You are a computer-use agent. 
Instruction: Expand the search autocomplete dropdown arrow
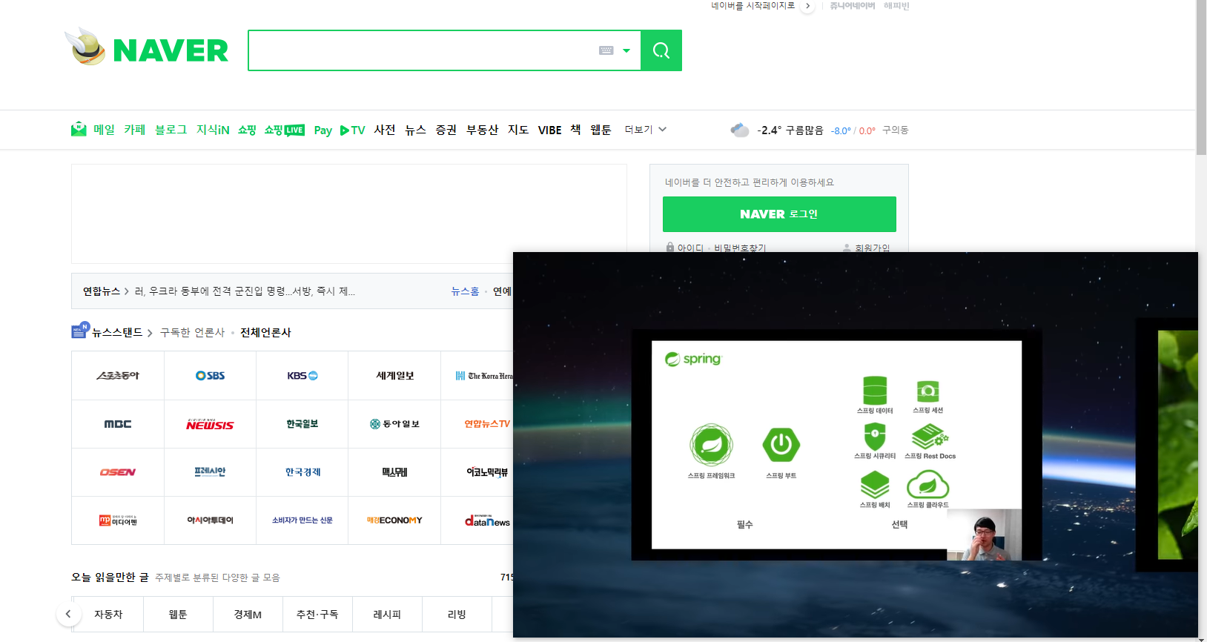626,50
